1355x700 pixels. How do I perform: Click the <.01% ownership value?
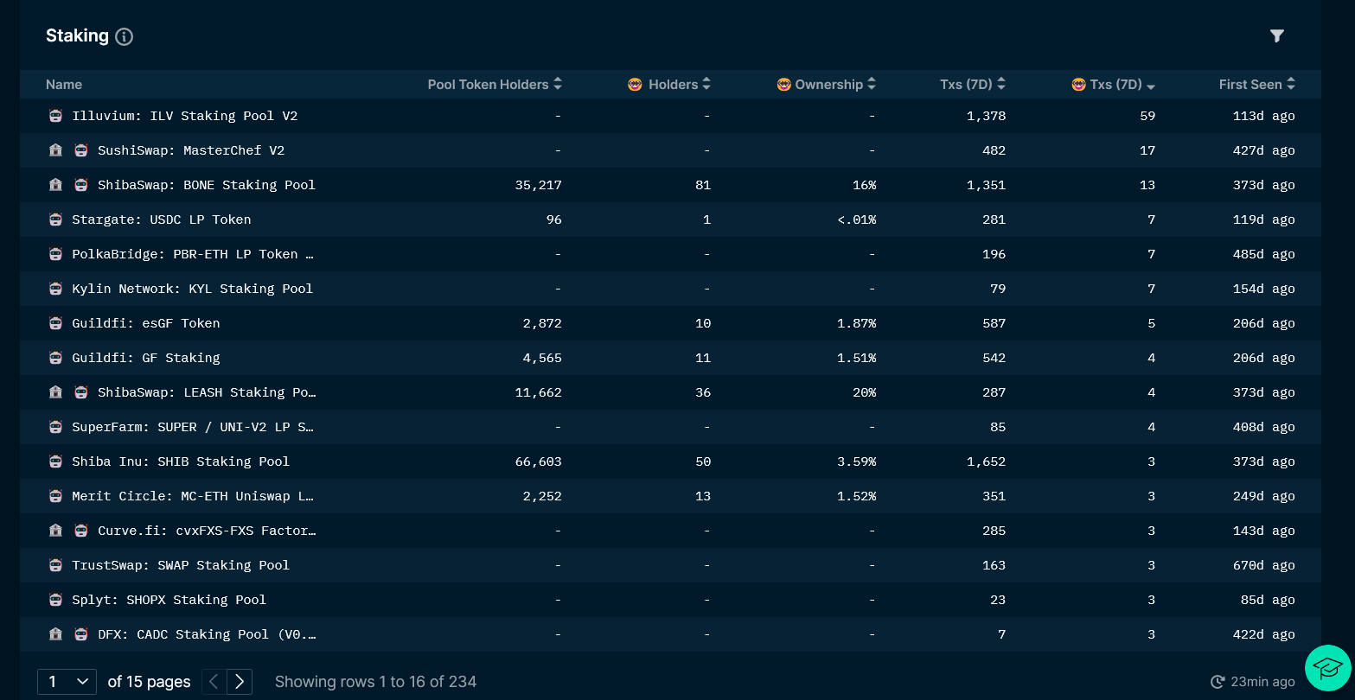857,220
